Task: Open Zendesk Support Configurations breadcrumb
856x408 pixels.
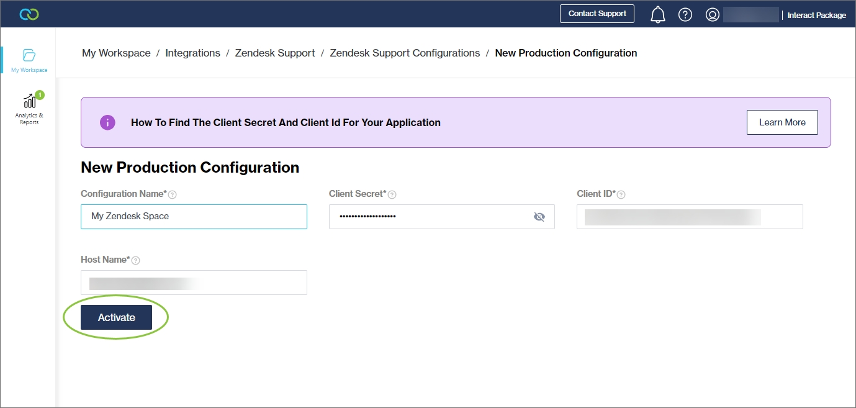Action: 405,53
